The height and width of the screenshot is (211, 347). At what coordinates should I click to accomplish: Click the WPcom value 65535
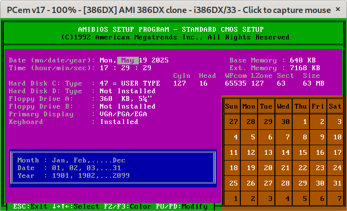pyautogui.click(x=235, y=84)
